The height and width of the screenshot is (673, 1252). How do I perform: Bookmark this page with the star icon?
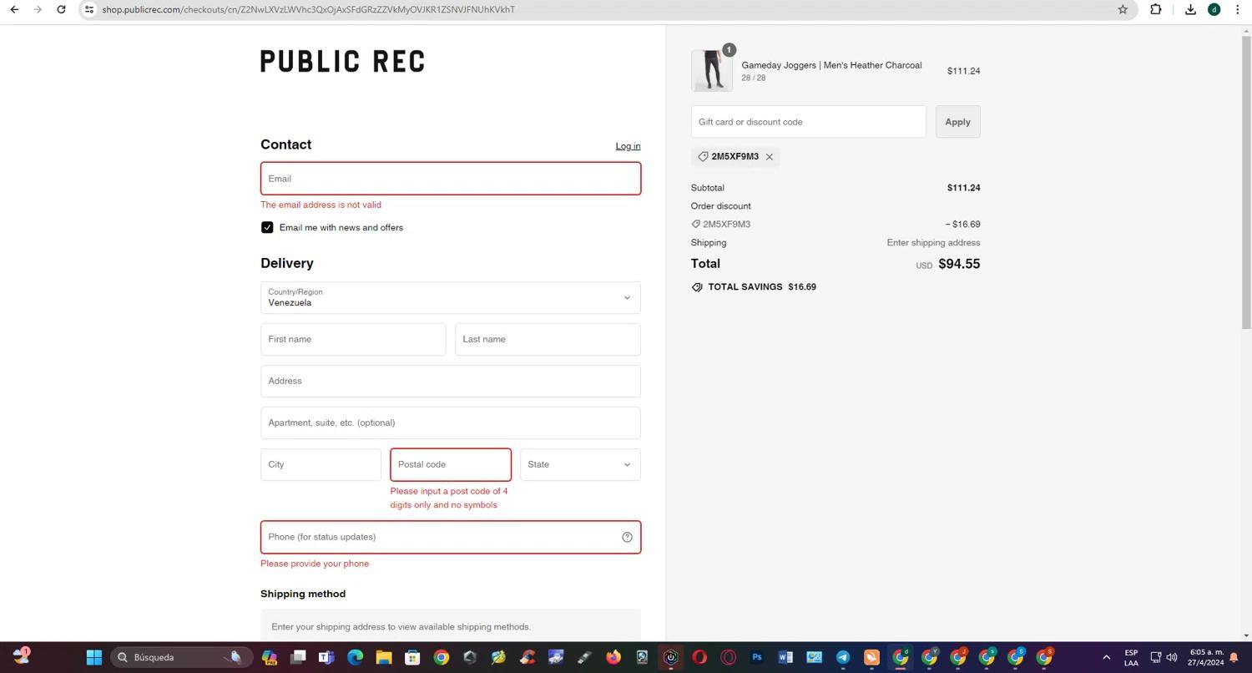[1123, 9]
